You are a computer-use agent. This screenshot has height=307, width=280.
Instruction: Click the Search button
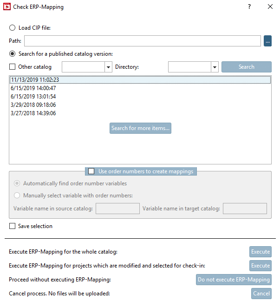tap(246, 67)
